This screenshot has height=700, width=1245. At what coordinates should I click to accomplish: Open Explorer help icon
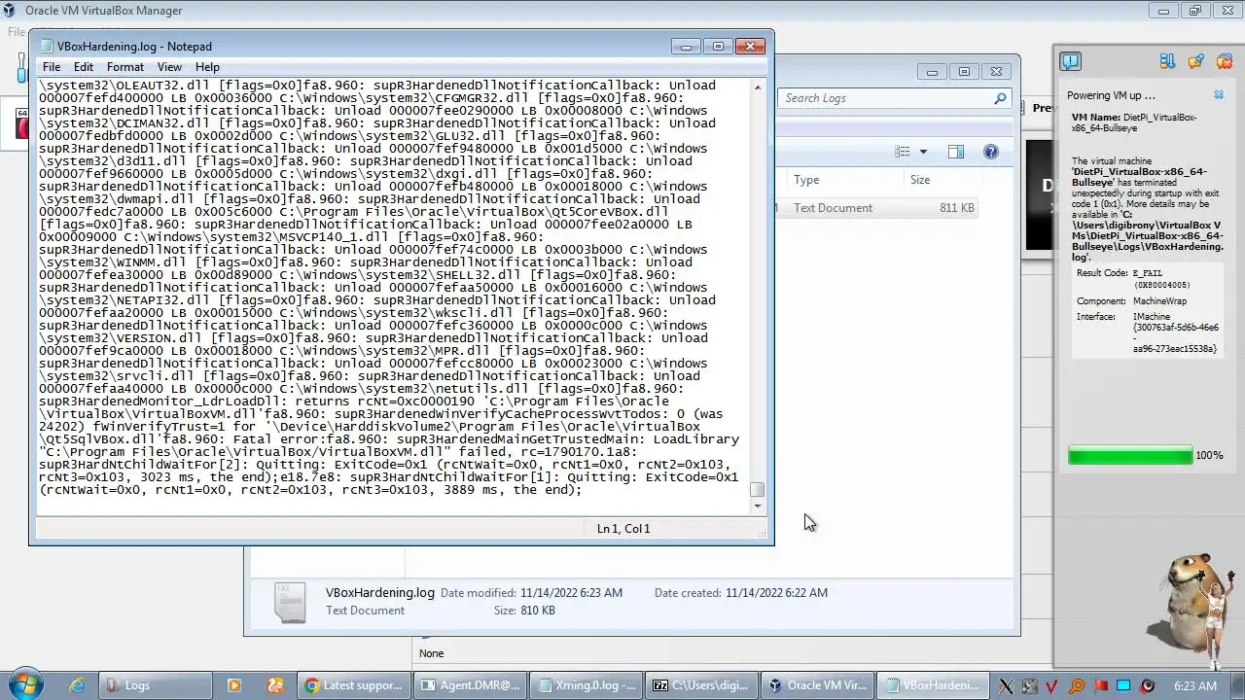(x=991, y=152)
